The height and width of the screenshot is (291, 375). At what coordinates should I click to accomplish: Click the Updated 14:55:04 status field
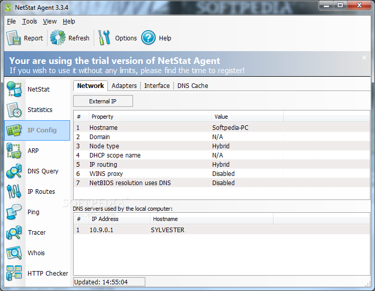point(109,282)
